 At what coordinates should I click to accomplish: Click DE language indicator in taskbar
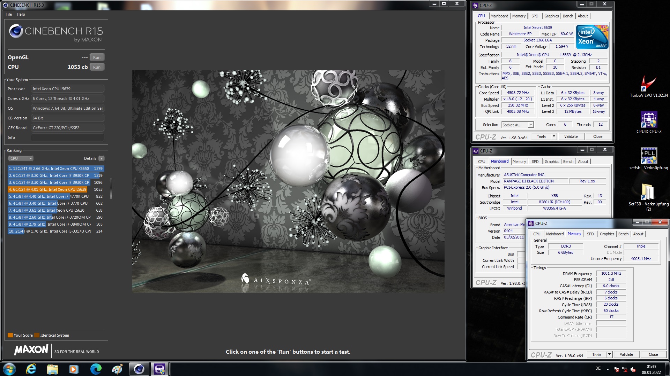[x=598, y=368]
